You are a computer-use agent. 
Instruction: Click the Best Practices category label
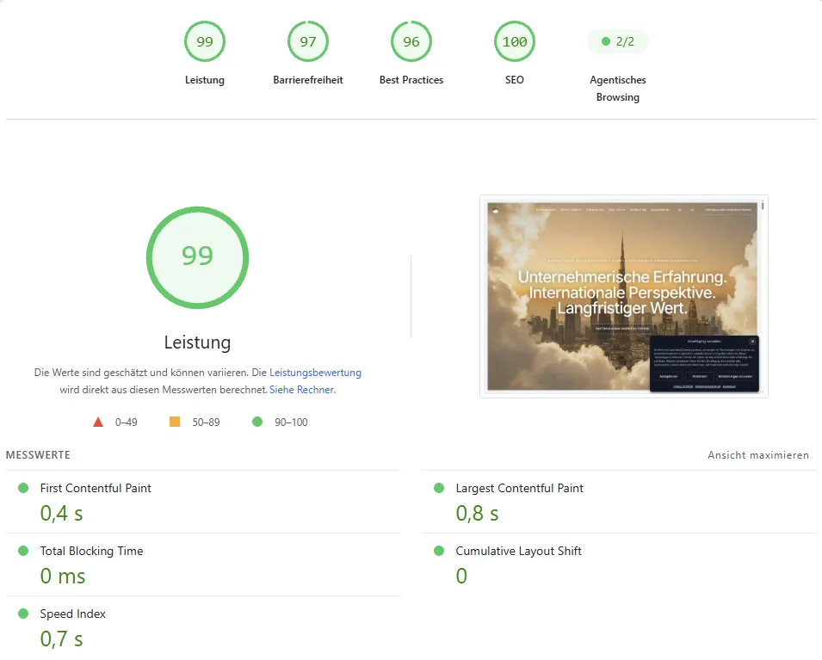(411, 80)
